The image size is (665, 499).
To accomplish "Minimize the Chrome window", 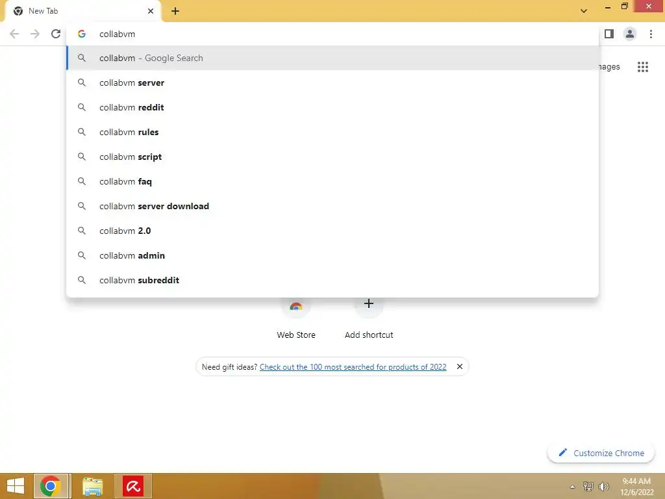I will 608,6.
